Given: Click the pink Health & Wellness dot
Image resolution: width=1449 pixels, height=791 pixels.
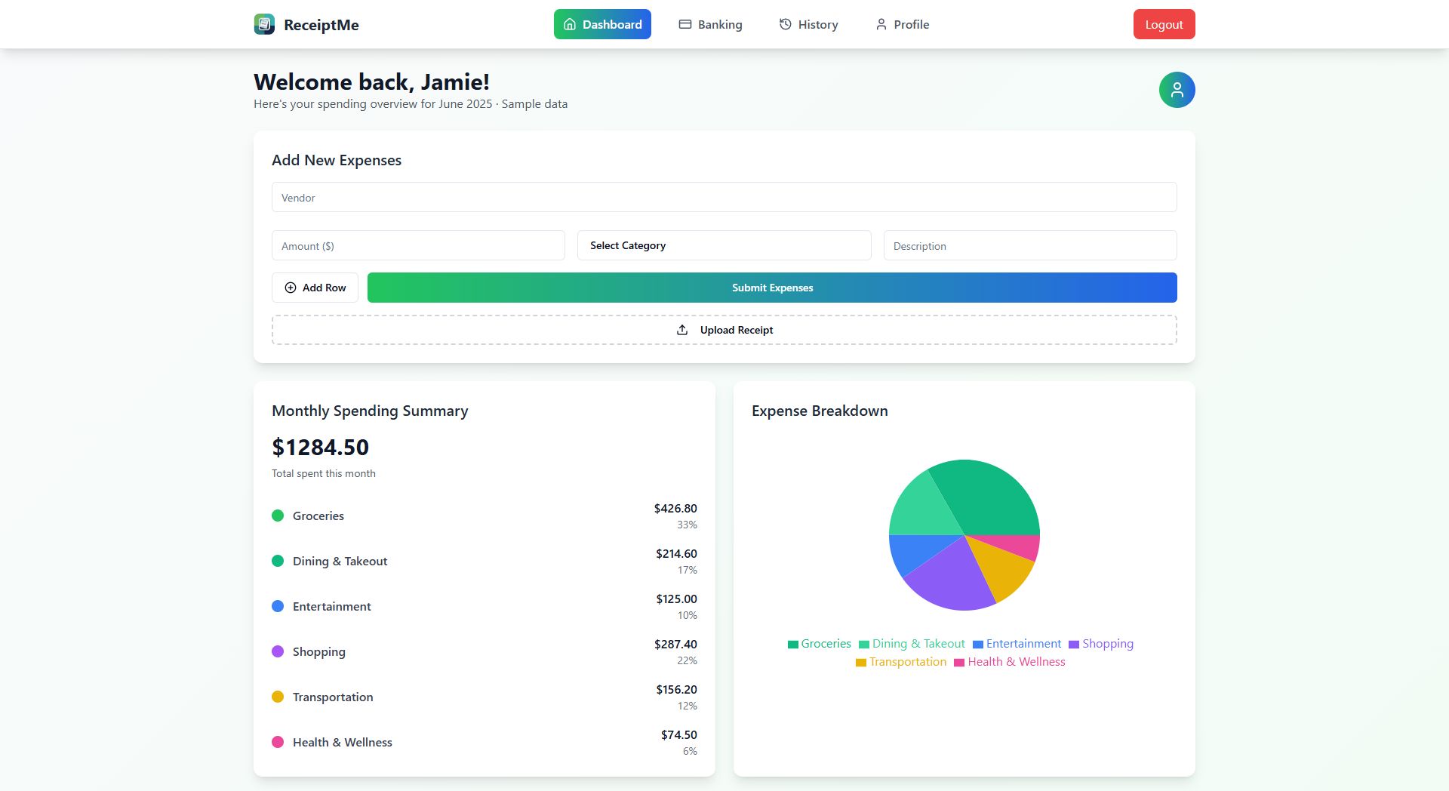Looking at the screenshot, I should click(278, 742).
